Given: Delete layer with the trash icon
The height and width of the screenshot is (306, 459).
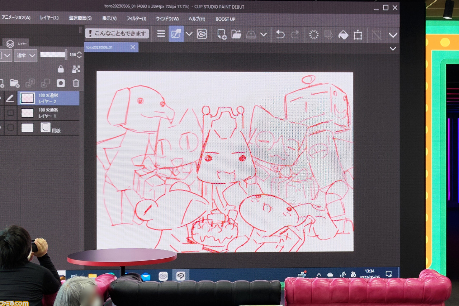Looking at the screenshot, I should pyautogui.click(x=76, y=83).
